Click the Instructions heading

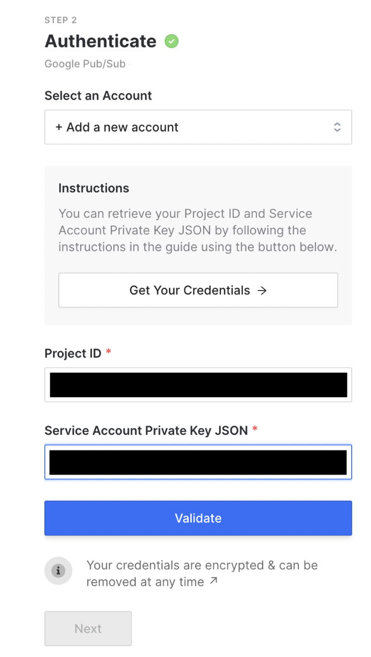tap(94, 188)
